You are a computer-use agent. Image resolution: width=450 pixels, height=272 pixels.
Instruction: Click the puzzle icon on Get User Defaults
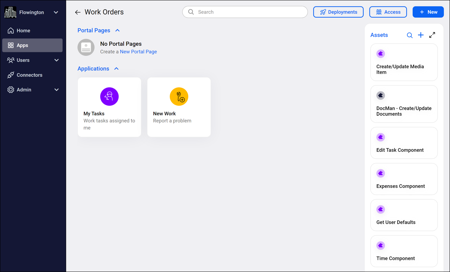coord(381,210)
